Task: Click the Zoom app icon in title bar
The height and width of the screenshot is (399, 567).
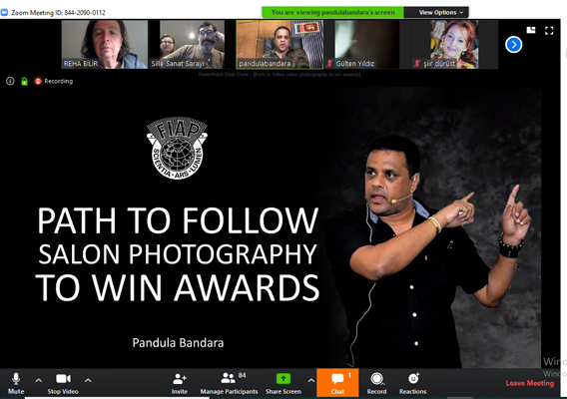Action: (4, 13)
